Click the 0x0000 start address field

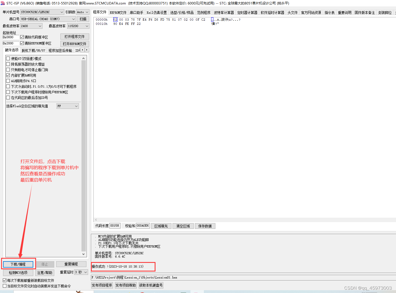point(11,37)
